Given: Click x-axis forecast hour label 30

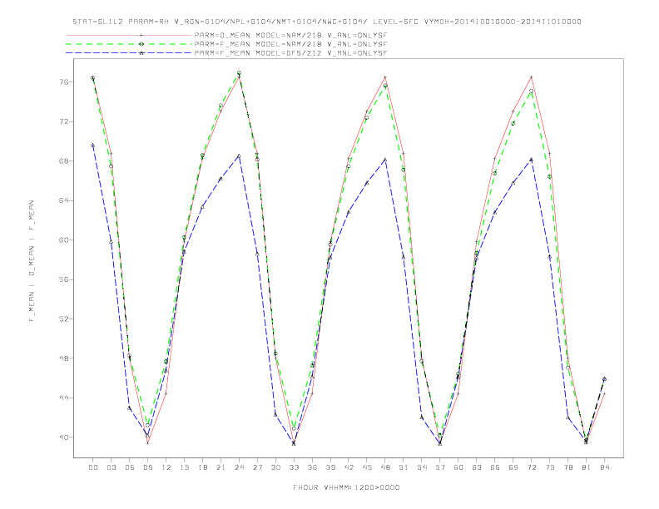Looking at the screenshot, I should pyautogui.click(x=275, y=467).
